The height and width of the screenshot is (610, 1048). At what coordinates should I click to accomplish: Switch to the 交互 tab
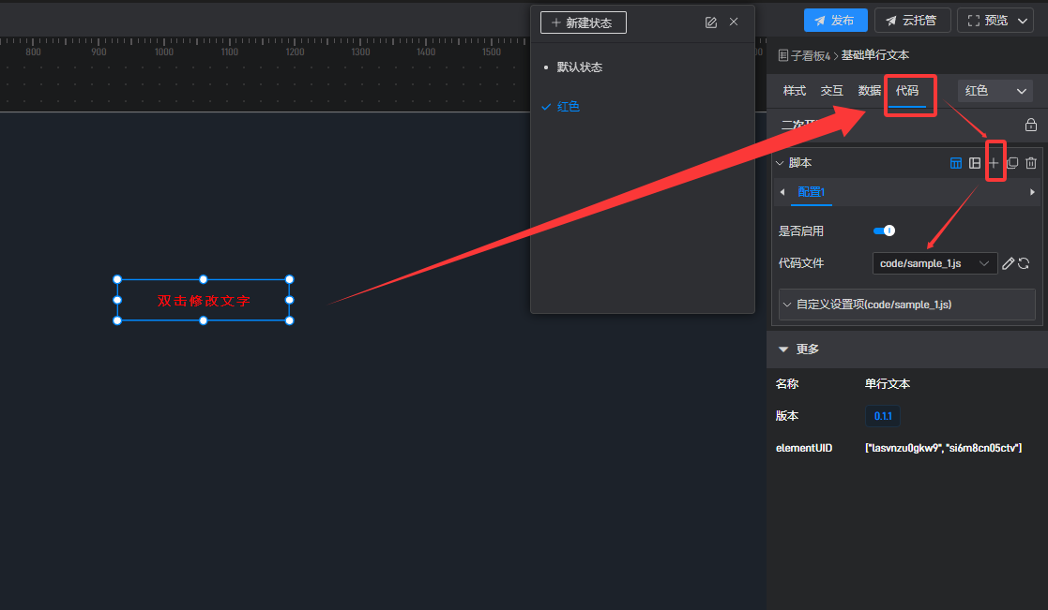coord(832,91)
